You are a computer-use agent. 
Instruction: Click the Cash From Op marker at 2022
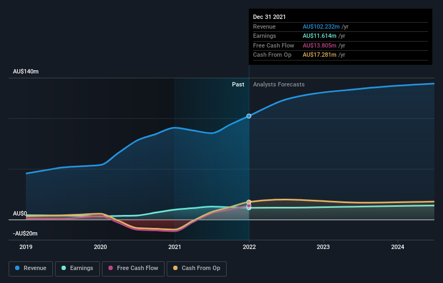tap(249, 202)
